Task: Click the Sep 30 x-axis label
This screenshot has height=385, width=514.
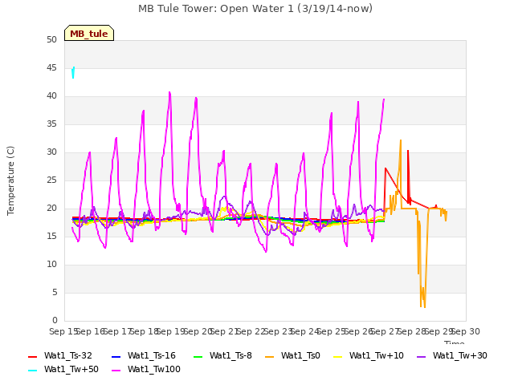Action: click(466, 331)
